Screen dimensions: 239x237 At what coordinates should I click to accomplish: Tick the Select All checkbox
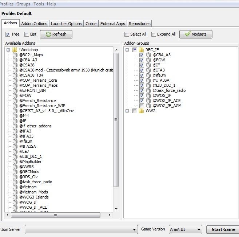(127, 34)
